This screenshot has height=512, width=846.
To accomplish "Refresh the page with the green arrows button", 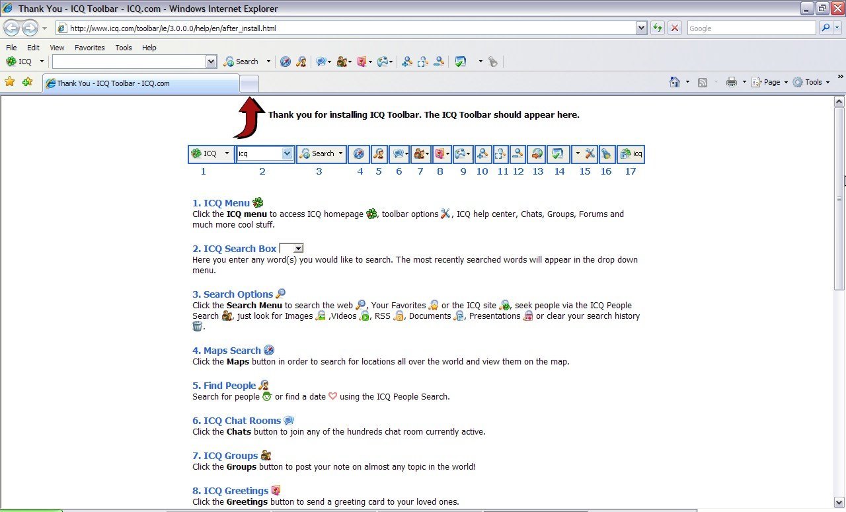I will click(658, 28).
